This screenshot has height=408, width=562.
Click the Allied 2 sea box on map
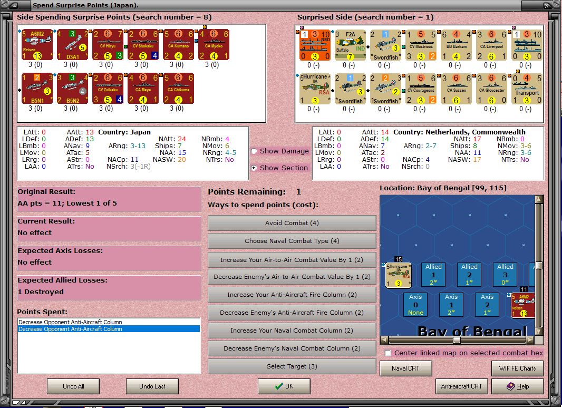[469, 274]
